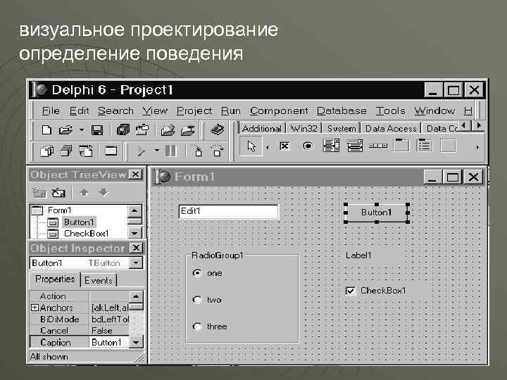Switch to the Events tab in Object Inspector
Screen dimensions: 507x380
pos(99,281)
